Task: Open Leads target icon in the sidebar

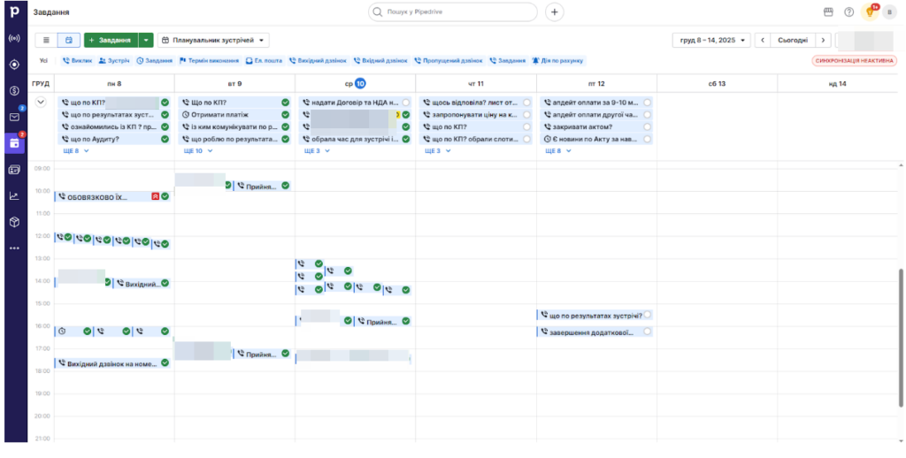Action: pyautogui.click(x=15, y=65)
